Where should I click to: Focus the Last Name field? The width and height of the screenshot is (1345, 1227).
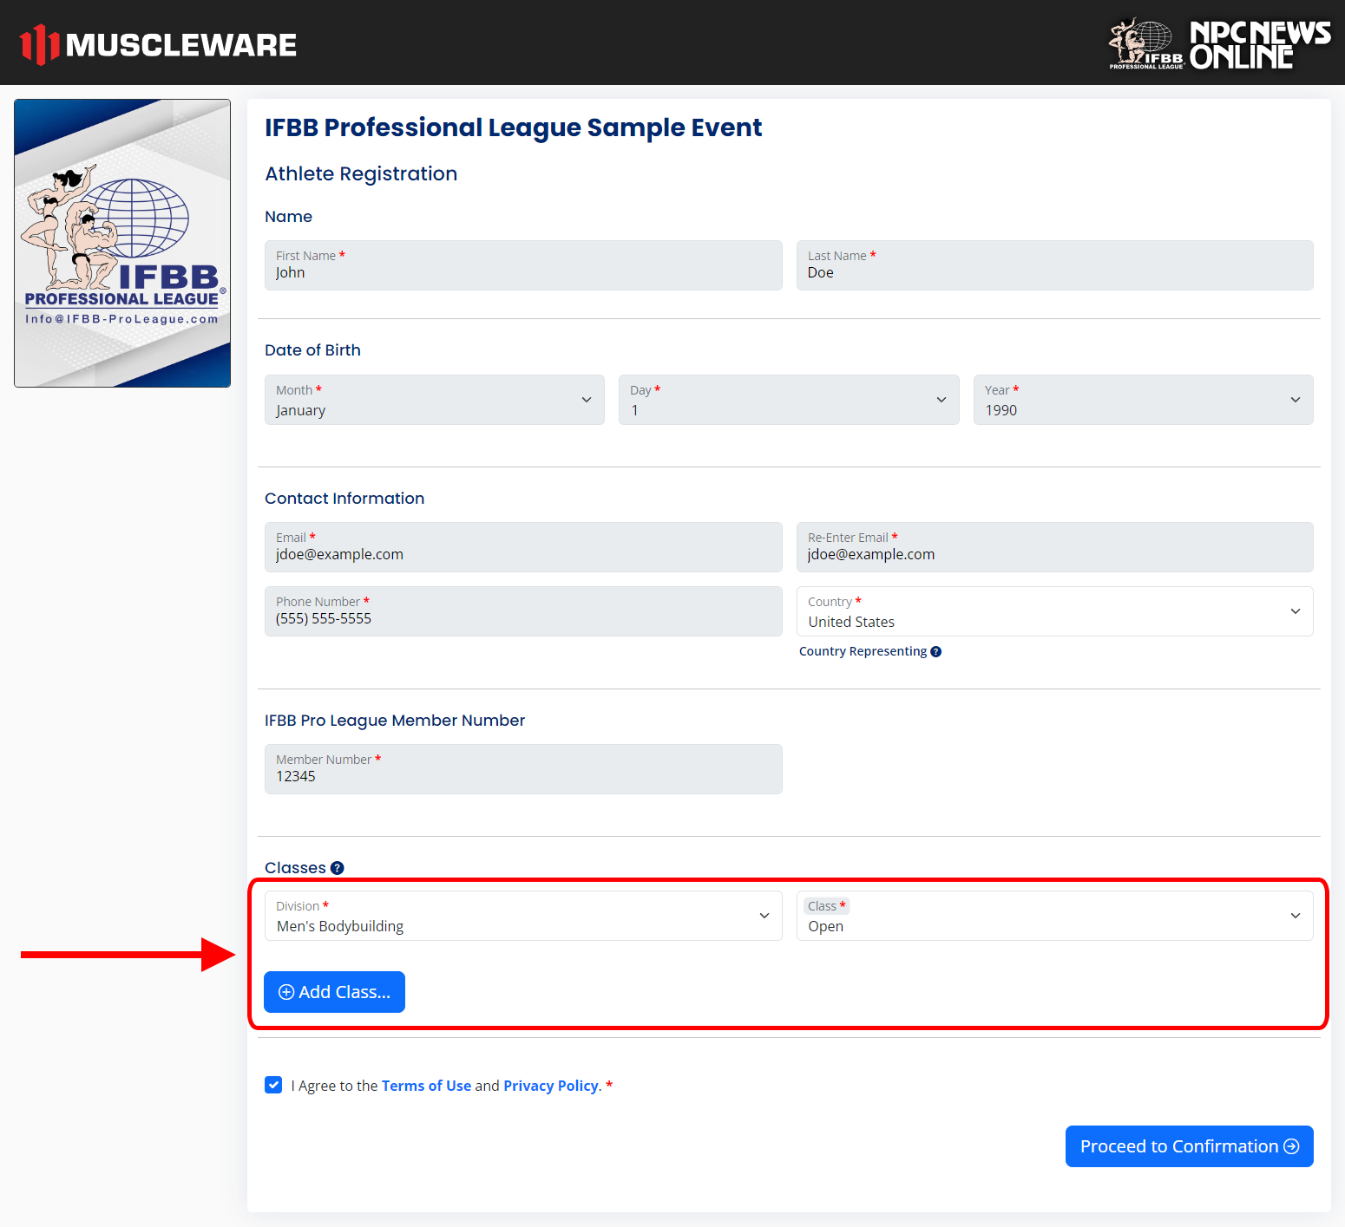click(1053, 265)
